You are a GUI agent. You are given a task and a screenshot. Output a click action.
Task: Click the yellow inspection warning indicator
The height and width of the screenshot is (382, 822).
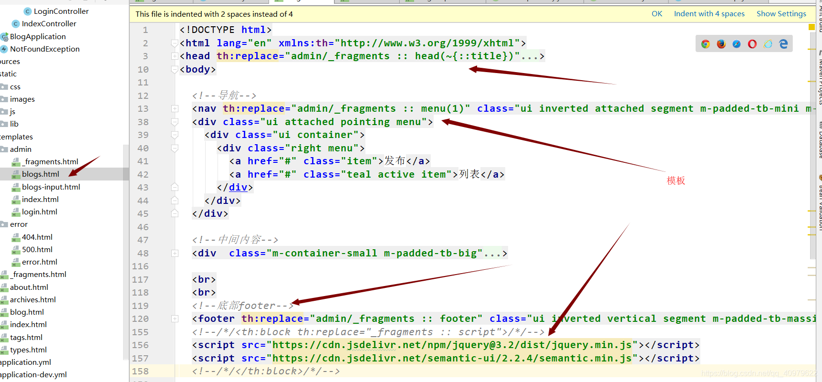pyautogui.click(x=812, y=27)
